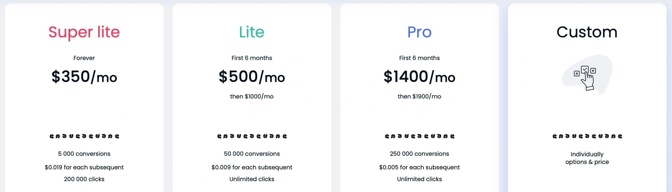Click the decorative divider in Lite card
672x192 pixels.
coord(252,136)
